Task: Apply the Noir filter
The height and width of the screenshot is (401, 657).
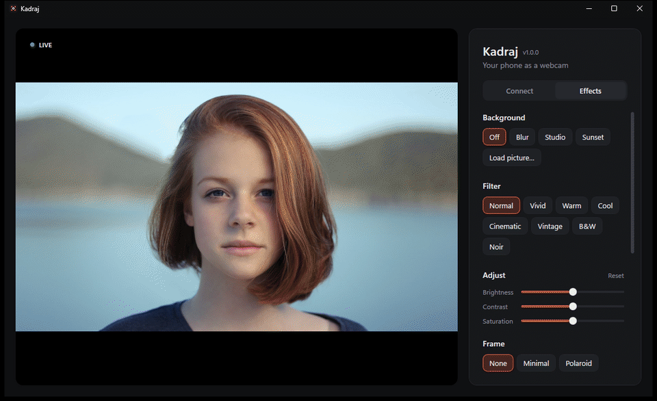Action: 496,246
